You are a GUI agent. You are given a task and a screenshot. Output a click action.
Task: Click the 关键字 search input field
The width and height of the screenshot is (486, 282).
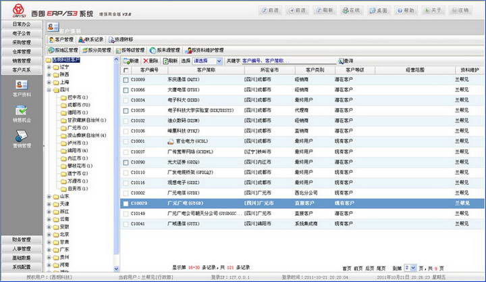pos(288,61)
